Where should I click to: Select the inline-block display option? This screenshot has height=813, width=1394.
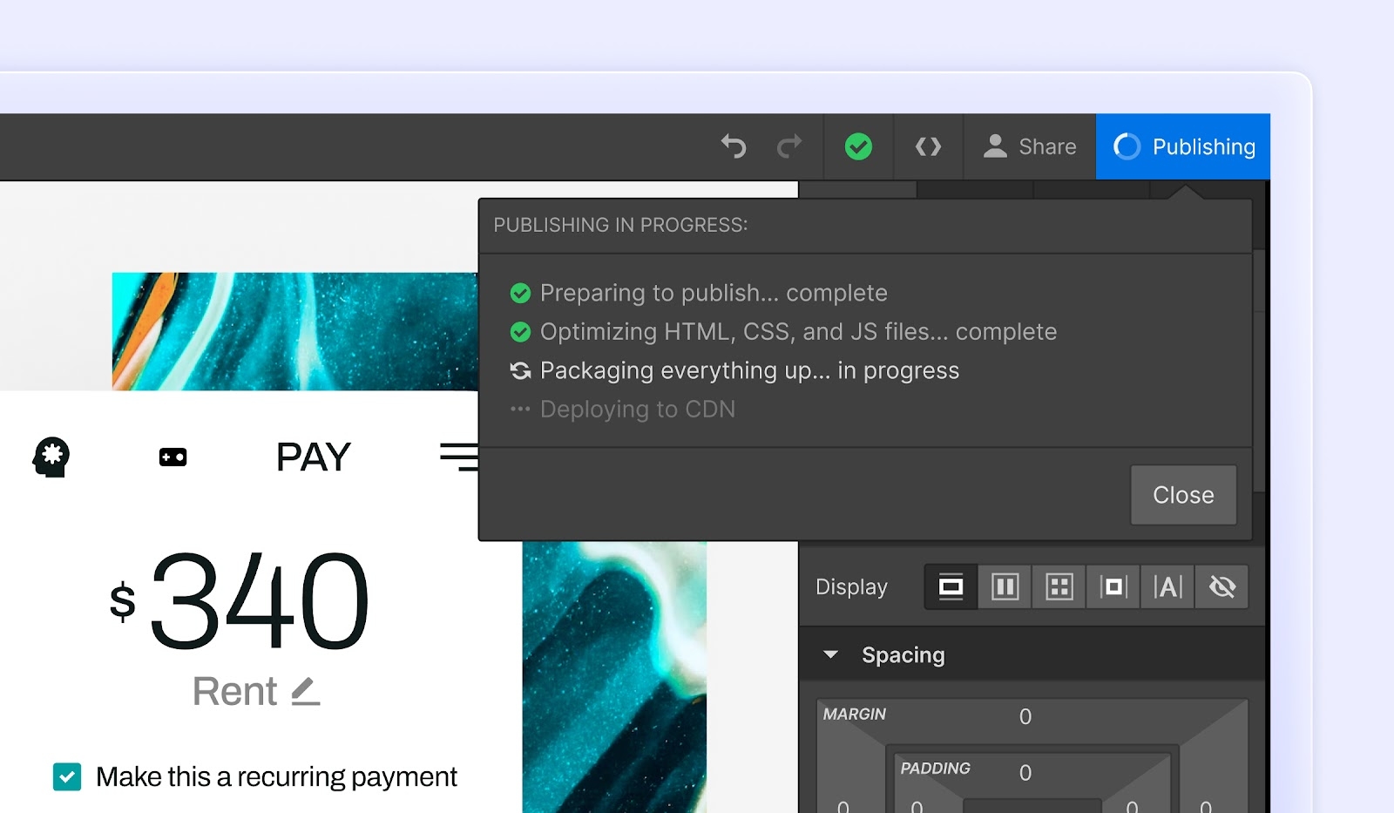pyautogui.click(x=1113, y=586)
